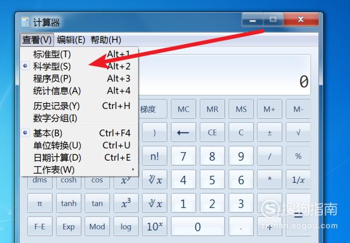
Task: Click the log function key
Action: [126, 226]
